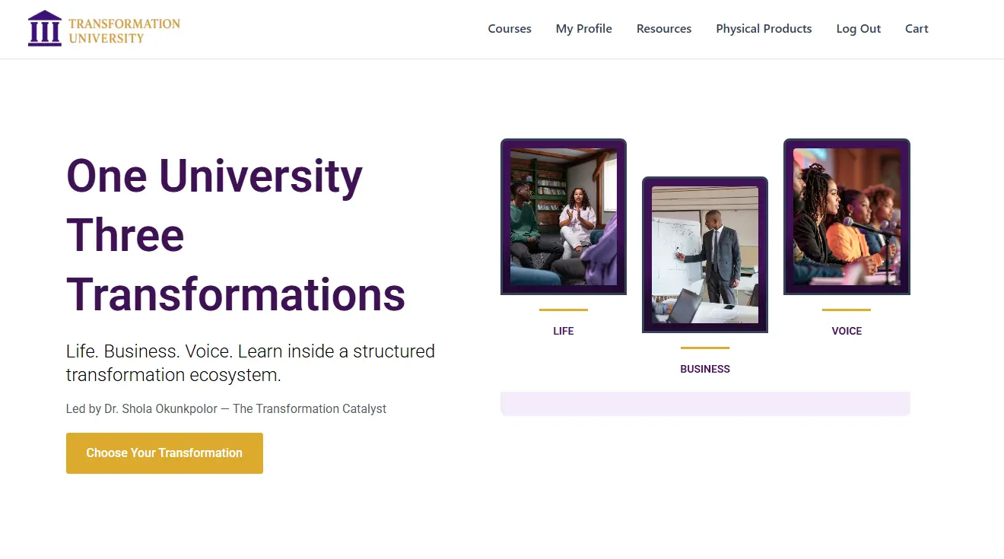Click the One University headline
1004x559 pixels.
point(214,176)
